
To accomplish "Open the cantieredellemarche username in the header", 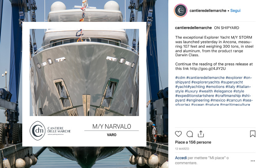I will pos(208,11).
